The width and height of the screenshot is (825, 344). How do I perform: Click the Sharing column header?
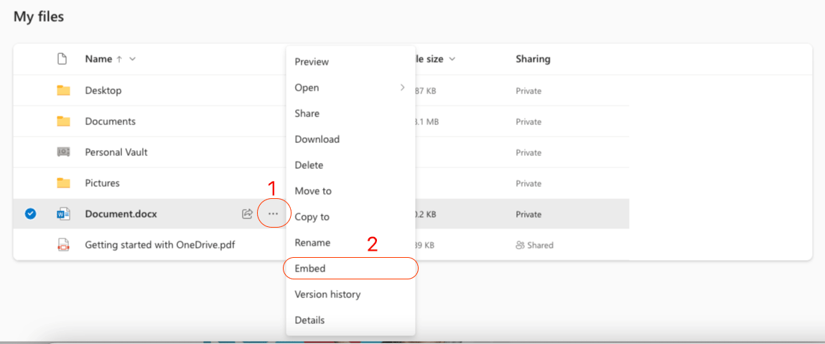coord(533,59)
